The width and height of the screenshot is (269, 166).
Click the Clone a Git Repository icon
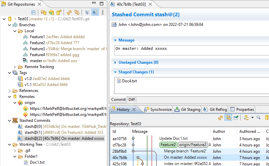(x=51, y=12)
